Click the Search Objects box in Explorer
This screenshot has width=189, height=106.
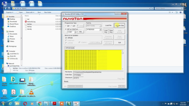[169, 8]
